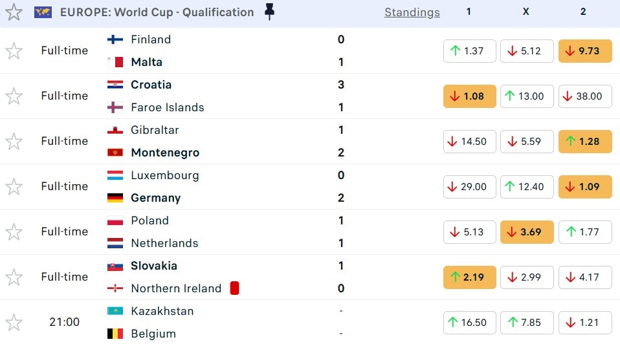The width and height of the screenshot is (620, 344).
Task: Select Slovakia home win odds 2.19
Action: coord(469,277)
